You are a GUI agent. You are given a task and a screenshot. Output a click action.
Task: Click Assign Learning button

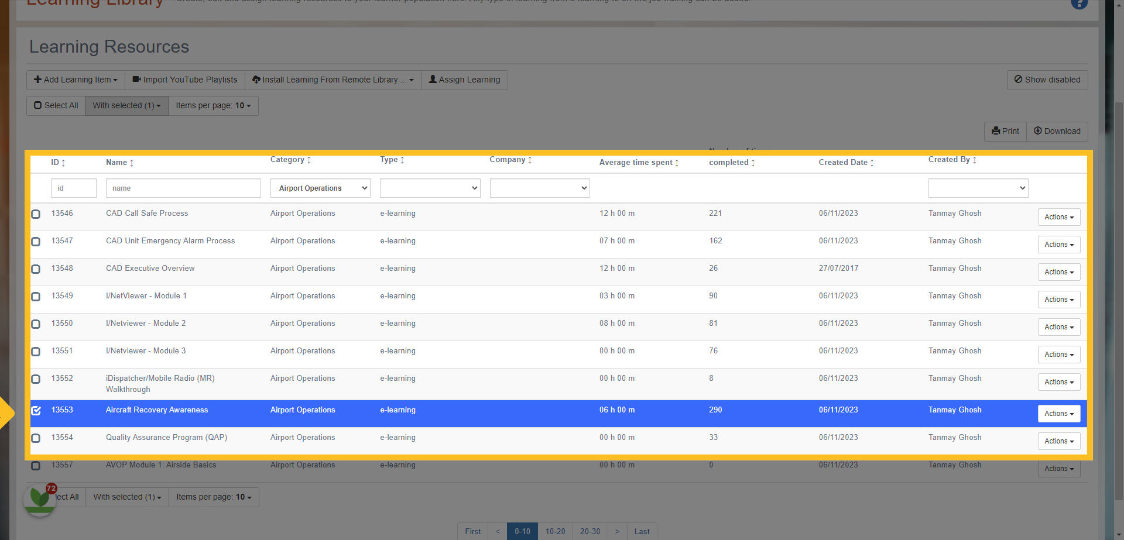[x=464, y=80]
